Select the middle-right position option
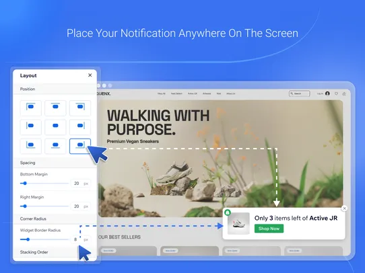 click(x=80, y=127)
